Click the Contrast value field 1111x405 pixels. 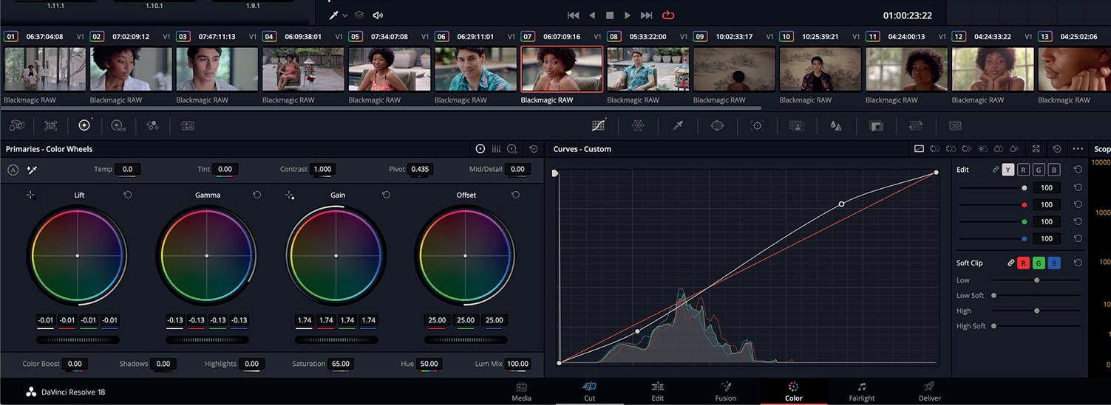322,169
